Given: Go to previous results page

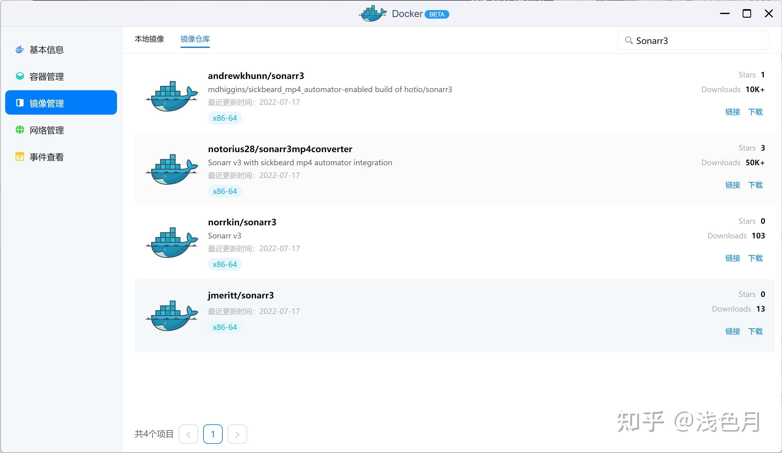Looking at the screenshot, I should (188, 434).
